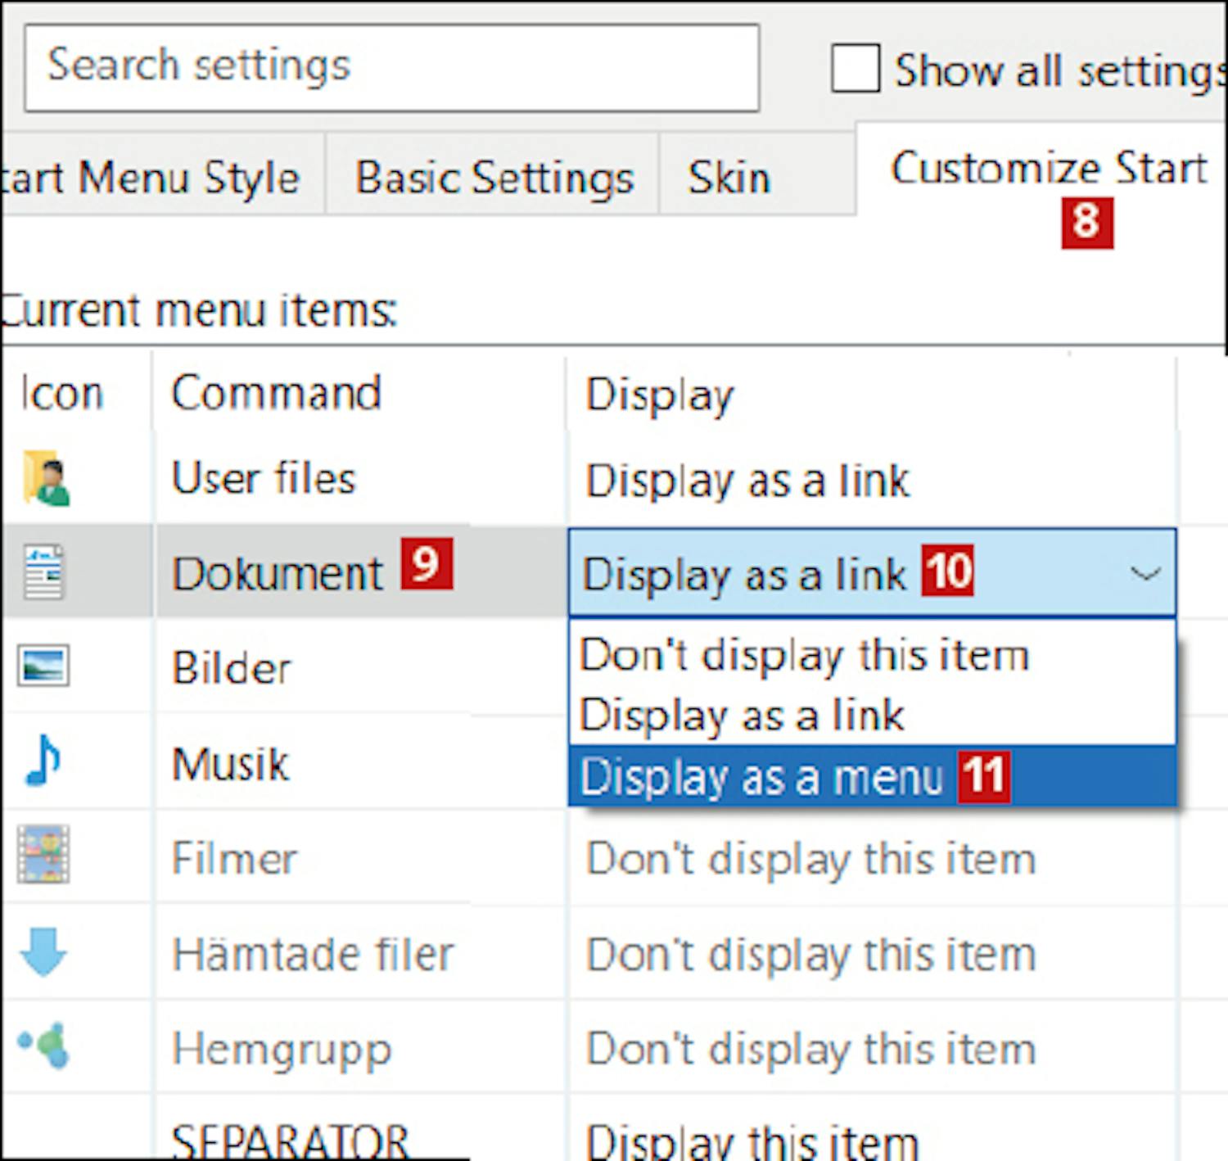The height and width of the screenshot is (1161, 1228).
Task: Choose 'Display as a link' from the list
Action: tap(742, 716)
